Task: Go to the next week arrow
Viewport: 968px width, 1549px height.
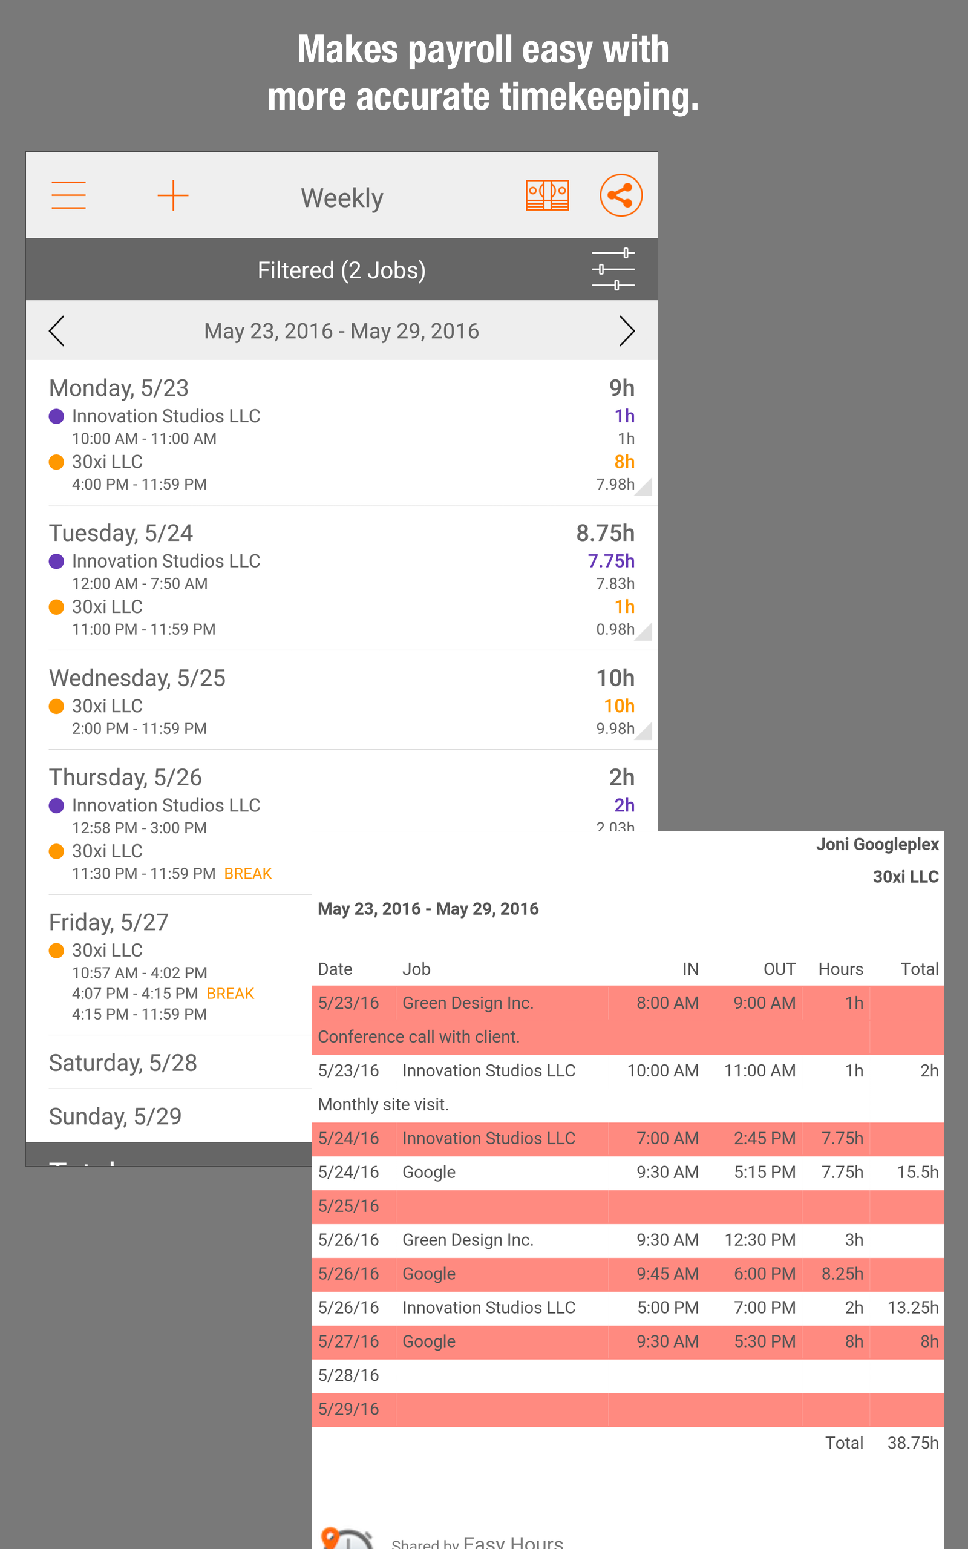Action: pyautogui.click(x=627, y=331)
